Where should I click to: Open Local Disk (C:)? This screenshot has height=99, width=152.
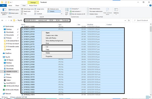[x=10, y=83]
